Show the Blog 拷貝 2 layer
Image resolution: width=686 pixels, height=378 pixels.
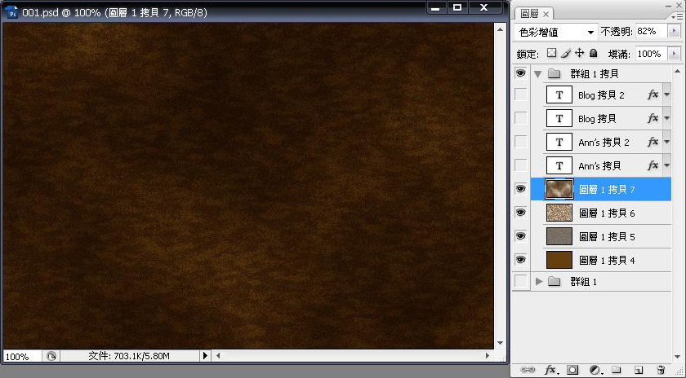tap(520, 94)
